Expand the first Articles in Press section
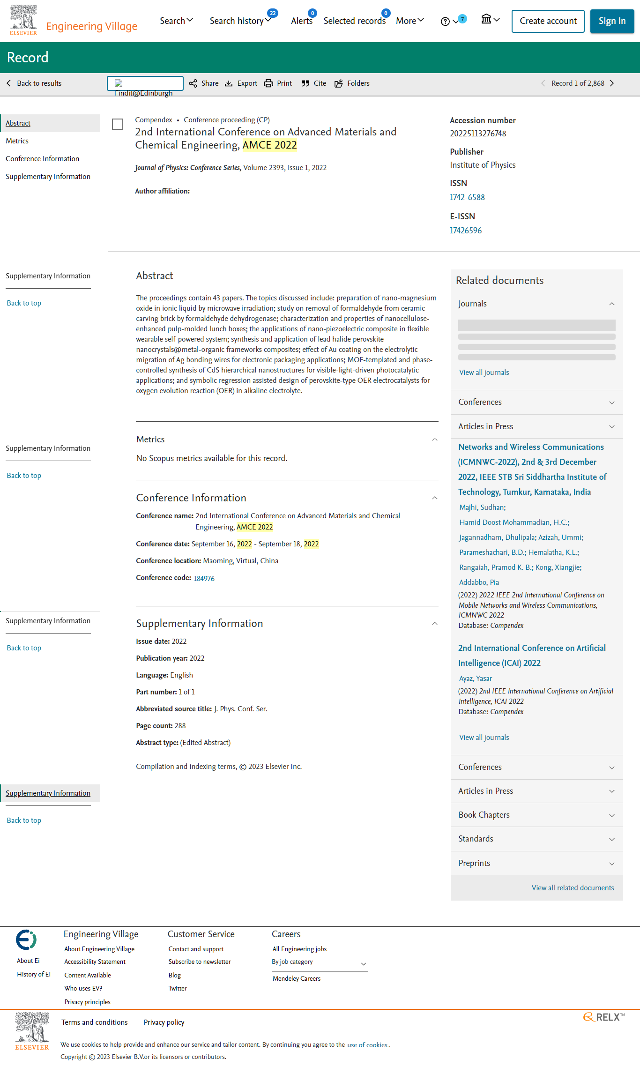 point(536,426)
